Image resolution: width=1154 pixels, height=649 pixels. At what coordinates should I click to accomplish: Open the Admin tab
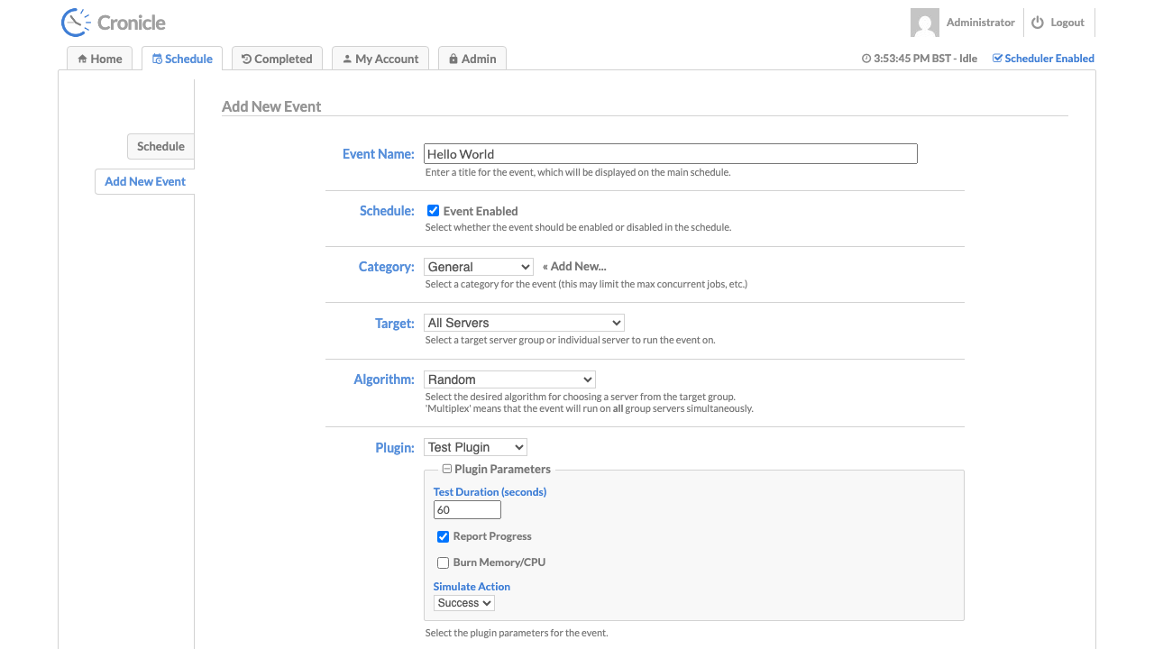coord(472,59)
